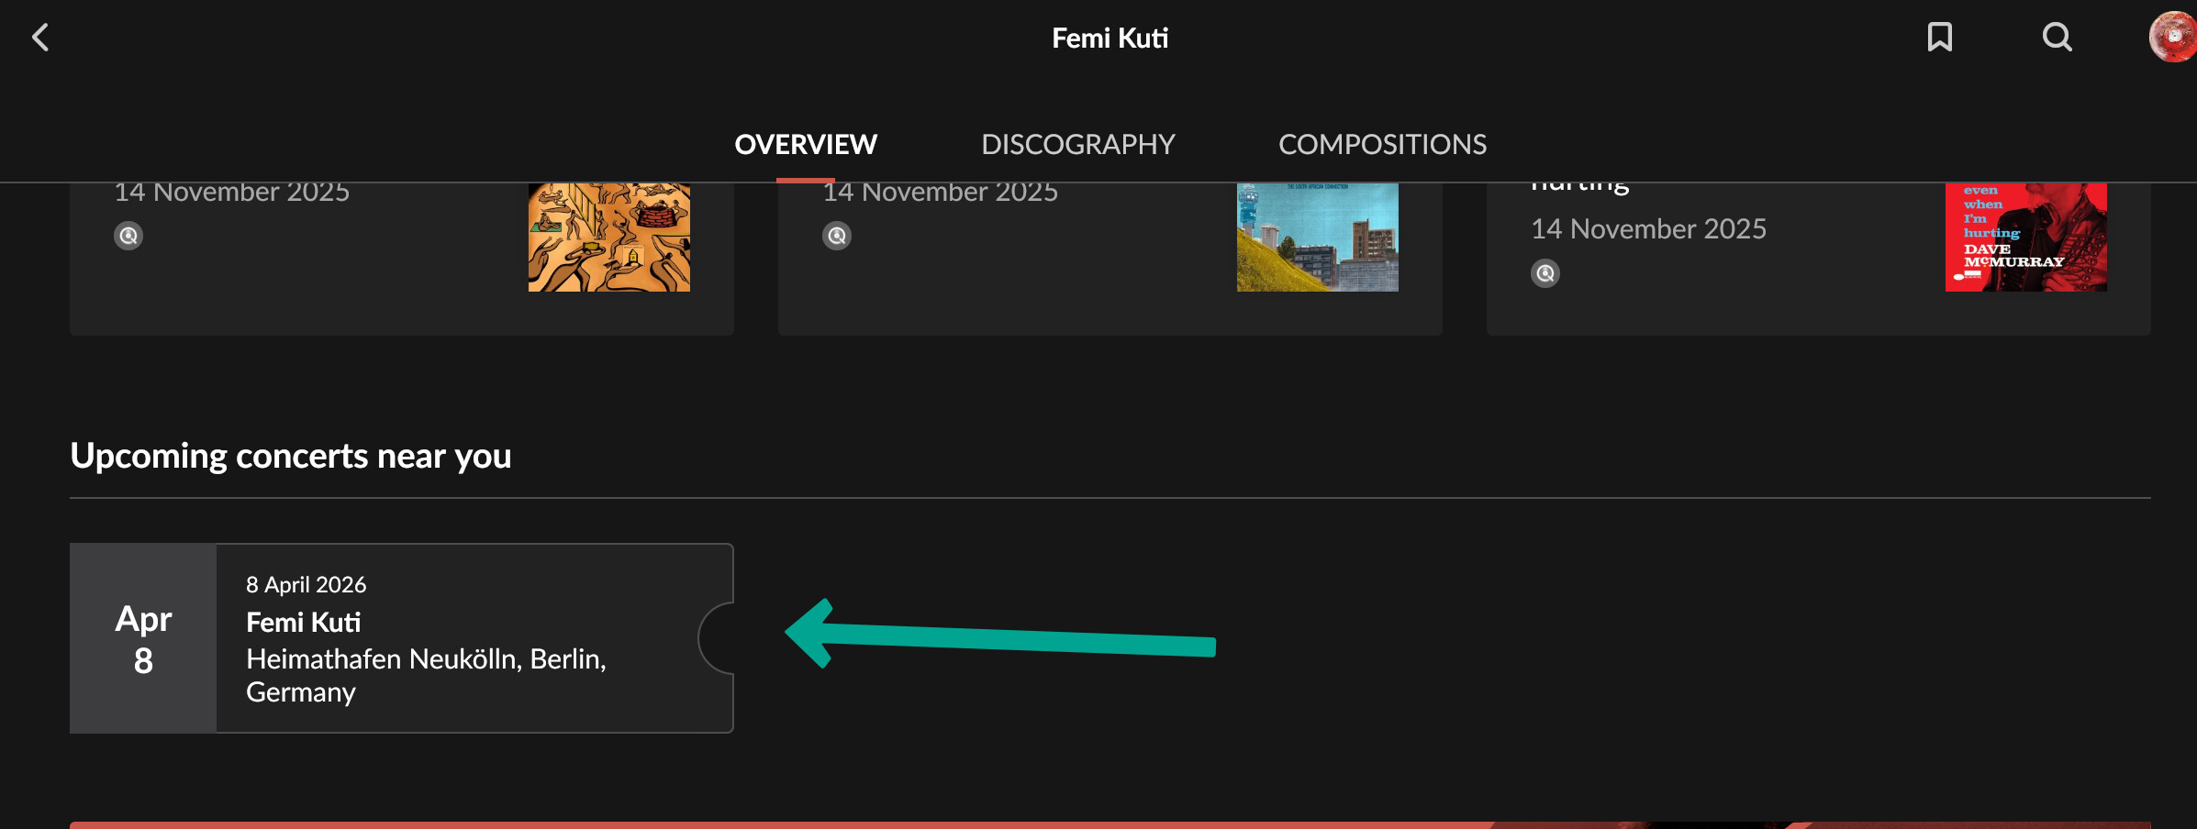Click the Femi Kuti page title
Image resolution: width=2197 pixels, height=829 pixels.
(x=1110, y=38)
